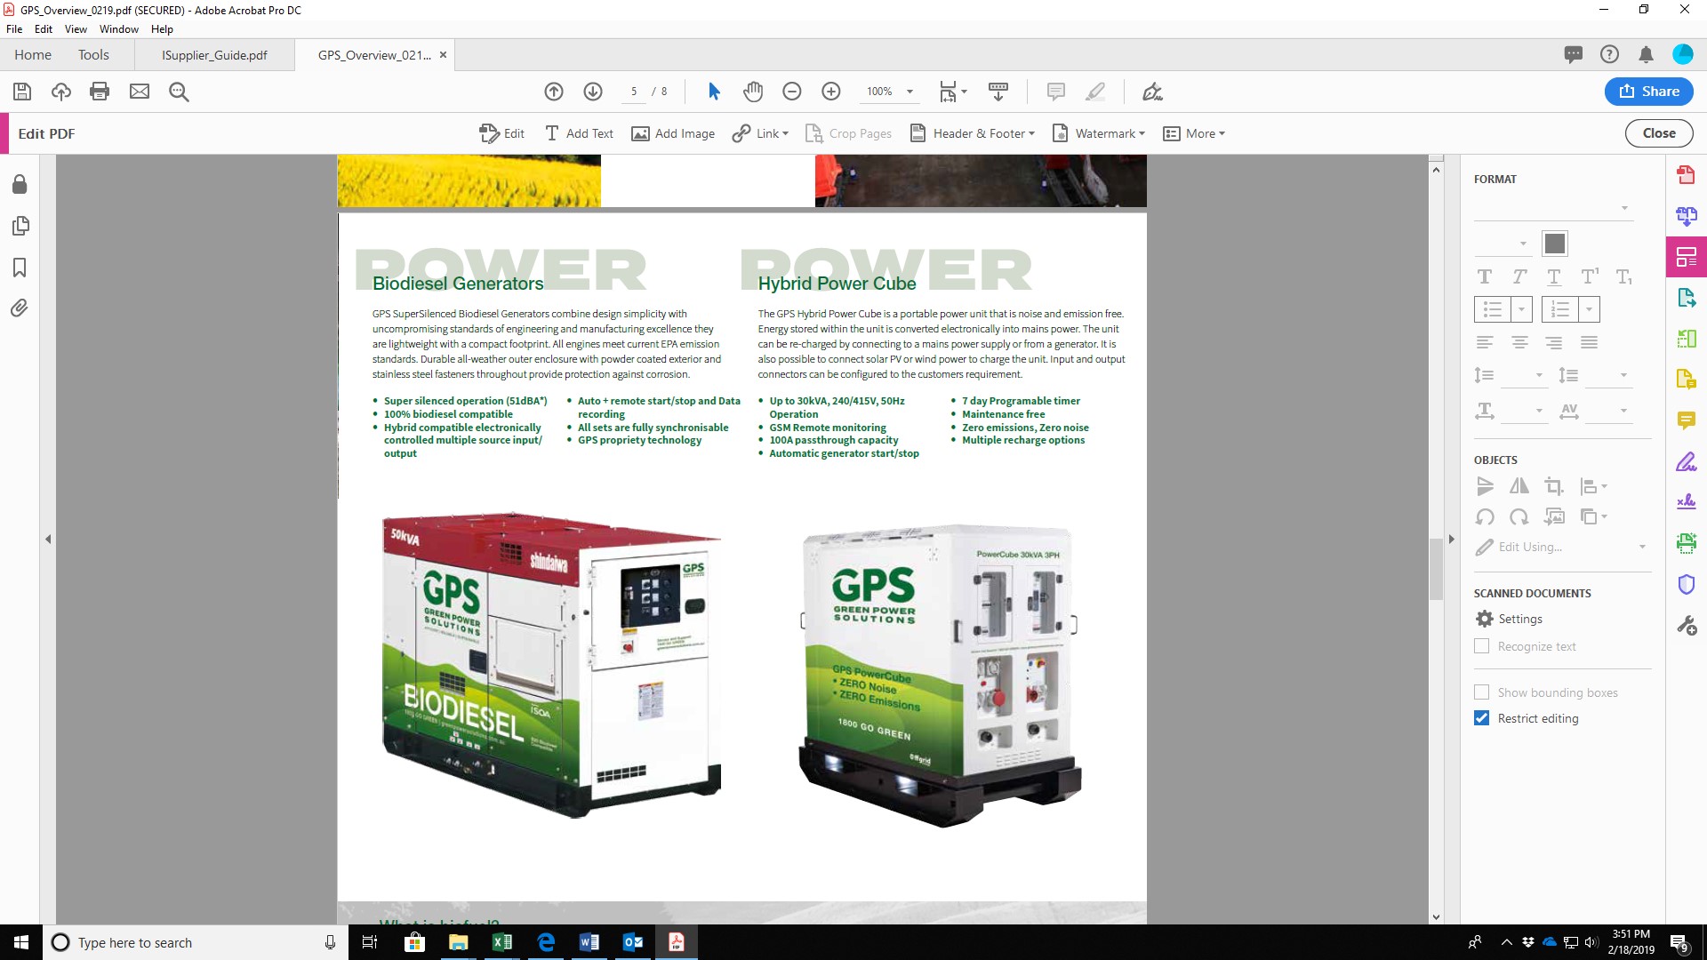Open bulleted list style dropdown
The image size is (1707, 960).
point(1521,309)
